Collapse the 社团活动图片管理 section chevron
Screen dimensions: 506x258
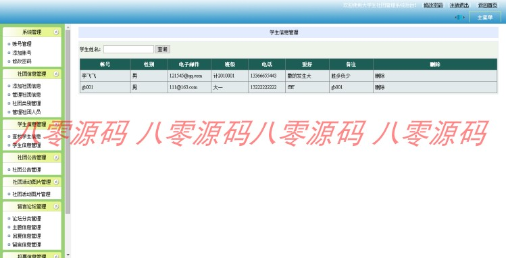pos(57,182)
